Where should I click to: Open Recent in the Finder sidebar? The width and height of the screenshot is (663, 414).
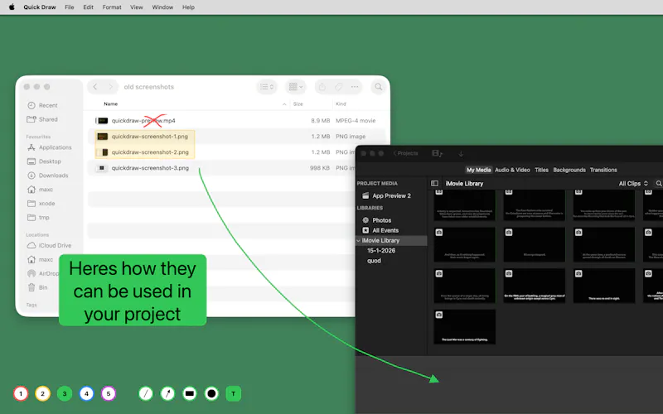(x=42, y=105)
